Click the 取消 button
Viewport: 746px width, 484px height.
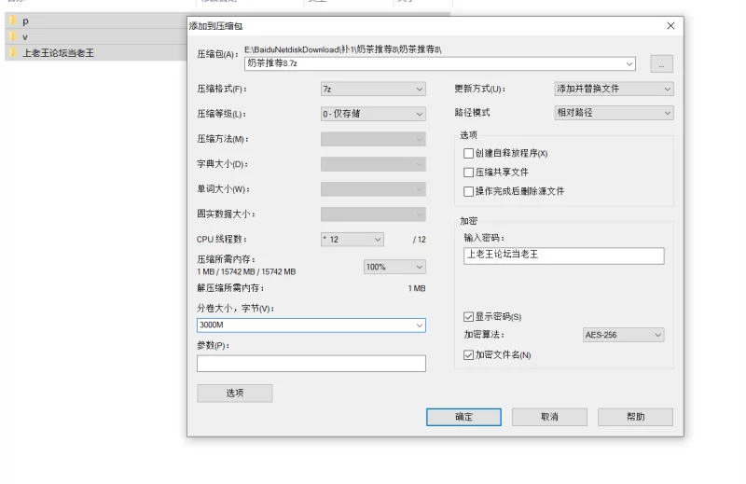[x=549, y=417]
